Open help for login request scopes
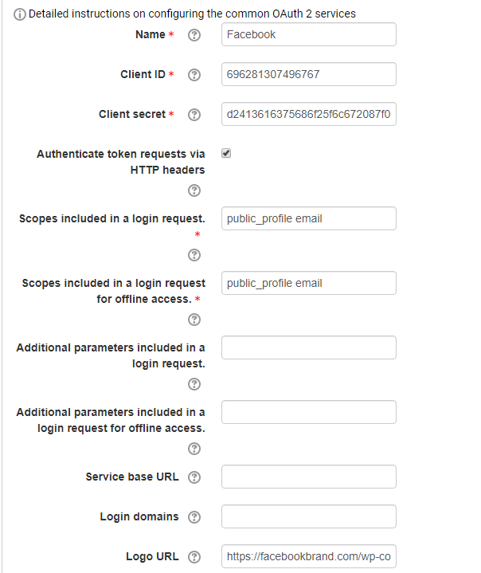 194,255
